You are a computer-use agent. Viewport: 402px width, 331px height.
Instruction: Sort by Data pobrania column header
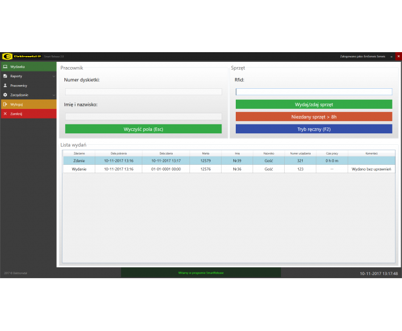pyautogui.click(x=119, y=153)
